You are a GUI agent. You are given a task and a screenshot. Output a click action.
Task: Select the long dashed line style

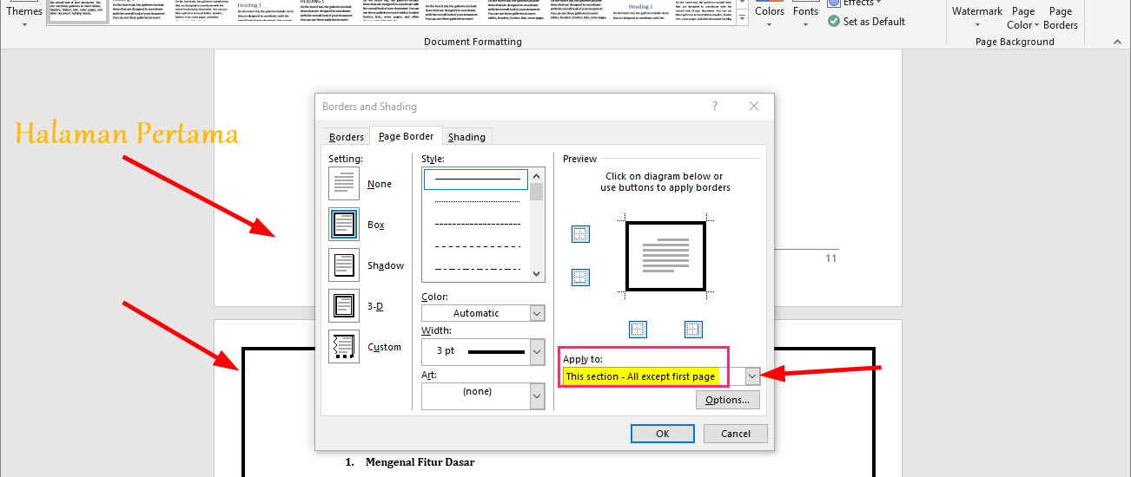pyautogui.click(x=477, y=246)
